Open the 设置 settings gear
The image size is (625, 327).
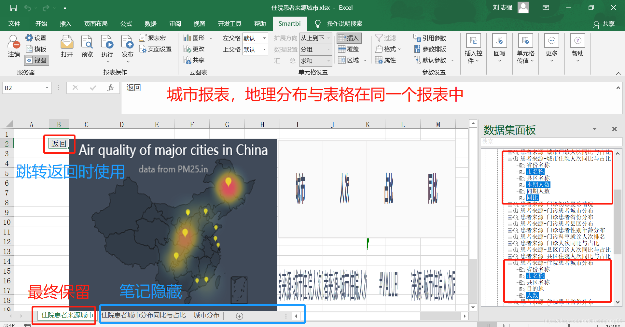pyautogui.click(x=36, y=38)
